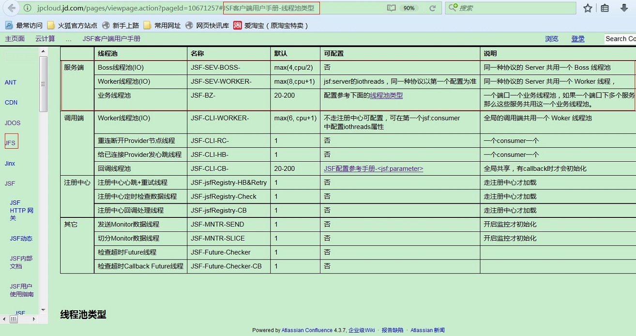Click the Search Confluence box

[620, 39]
